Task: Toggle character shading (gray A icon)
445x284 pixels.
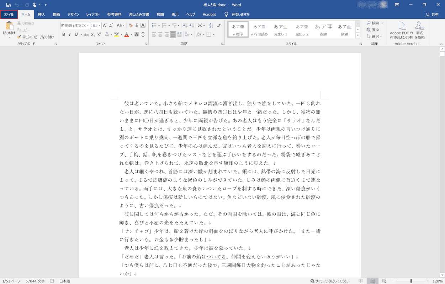Action: (x=137, y=34)
